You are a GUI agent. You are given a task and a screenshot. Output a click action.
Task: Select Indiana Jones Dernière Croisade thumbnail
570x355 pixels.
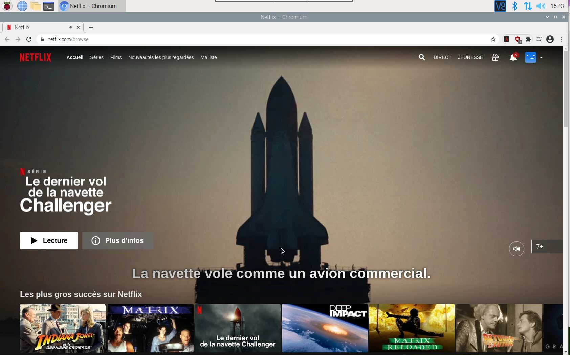63,328
